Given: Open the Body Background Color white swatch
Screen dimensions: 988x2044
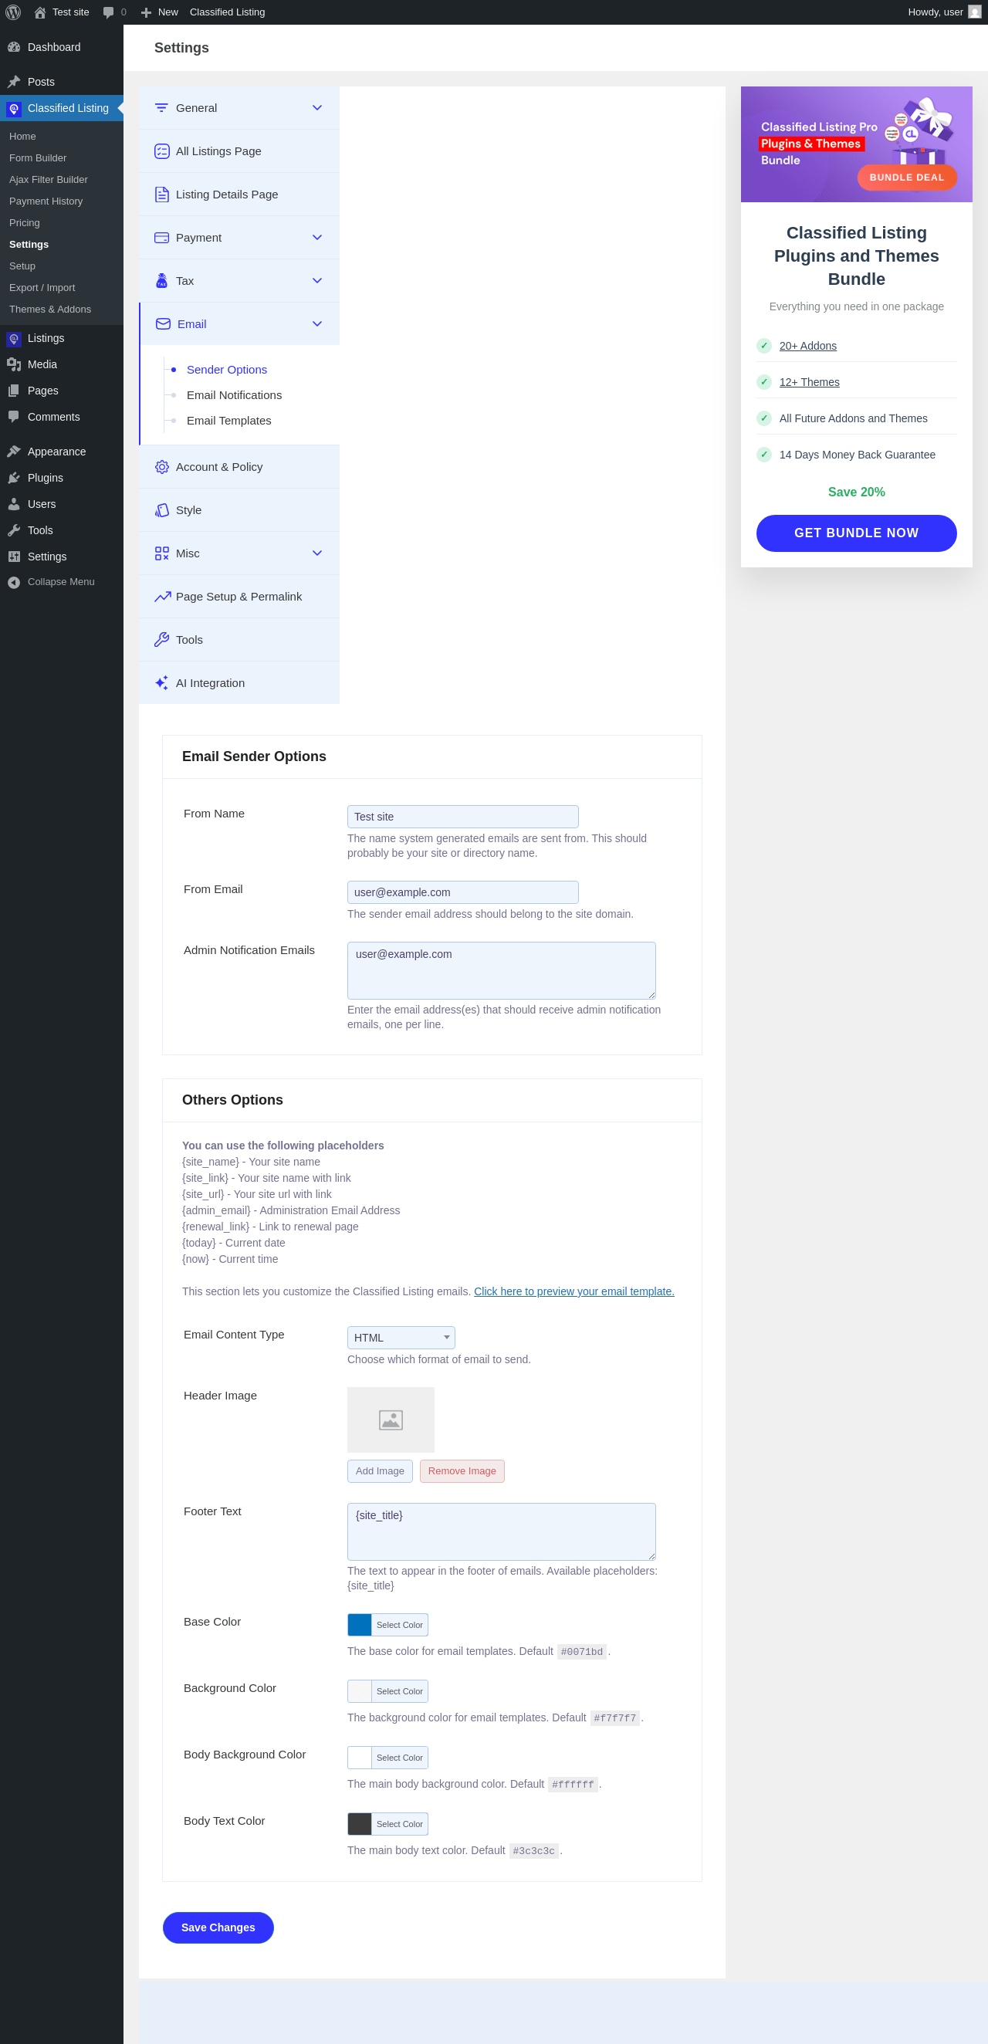Looking at the screenshot, I should point(360,1758).
